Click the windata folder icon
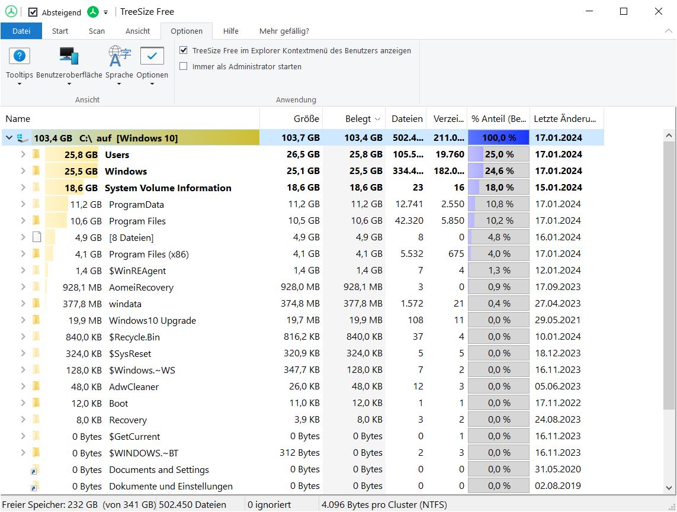Image resolution: width=677 pixels, height=512 pixels. click(36, 303)
